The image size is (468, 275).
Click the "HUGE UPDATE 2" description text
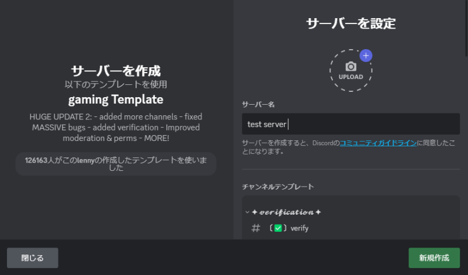116,128
